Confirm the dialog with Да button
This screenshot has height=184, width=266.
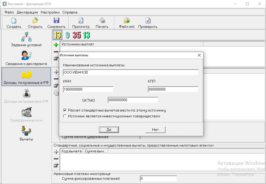click(109, 130)
